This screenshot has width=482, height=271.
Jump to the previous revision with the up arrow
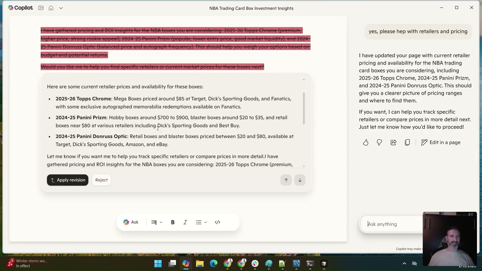286,180
